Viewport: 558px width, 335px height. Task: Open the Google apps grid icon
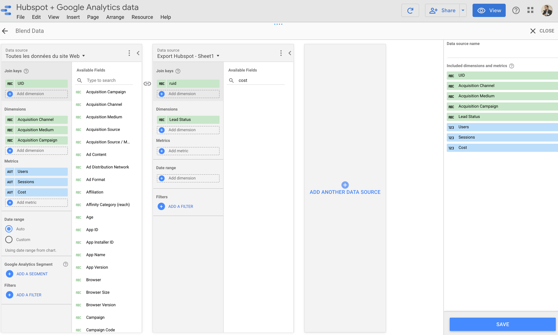coord(530,10)
